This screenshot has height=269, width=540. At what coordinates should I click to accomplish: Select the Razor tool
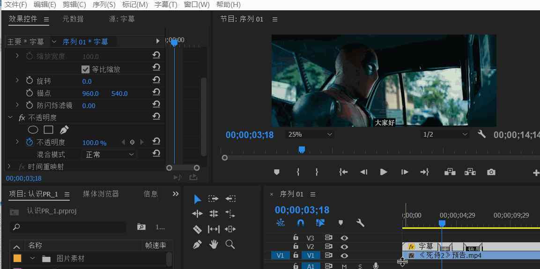pyautogui.click(x=197, y=229)
